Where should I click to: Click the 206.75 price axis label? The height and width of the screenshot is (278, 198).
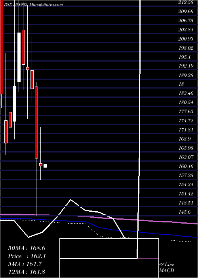187,21
